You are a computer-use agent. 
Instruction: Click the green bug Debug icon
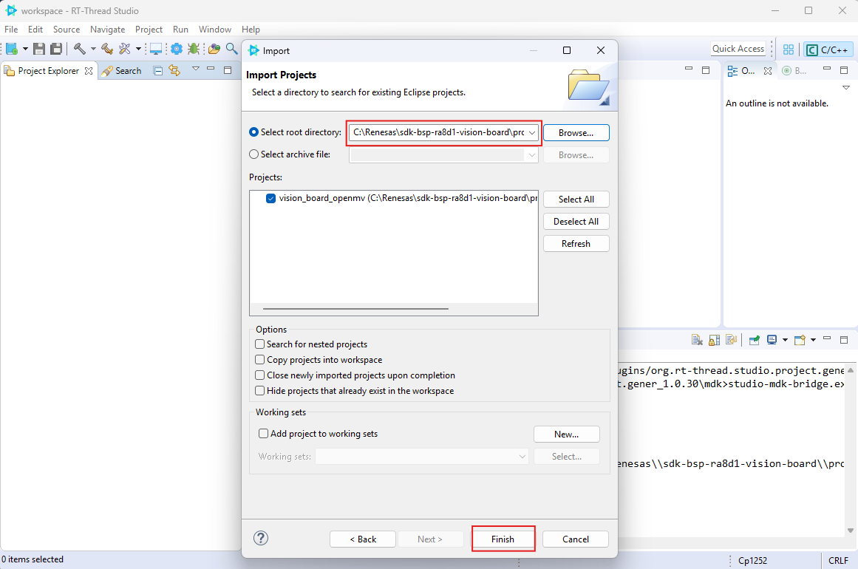(194, 49)
